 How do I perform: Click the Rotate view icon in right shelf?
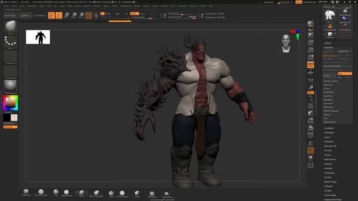[x=310, y=128]
